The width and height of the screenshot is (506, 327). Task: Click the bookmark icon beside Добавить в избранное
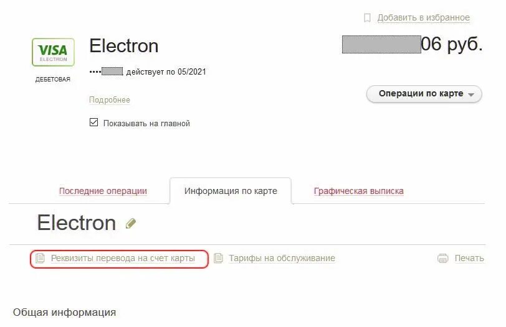pos(367,17)
